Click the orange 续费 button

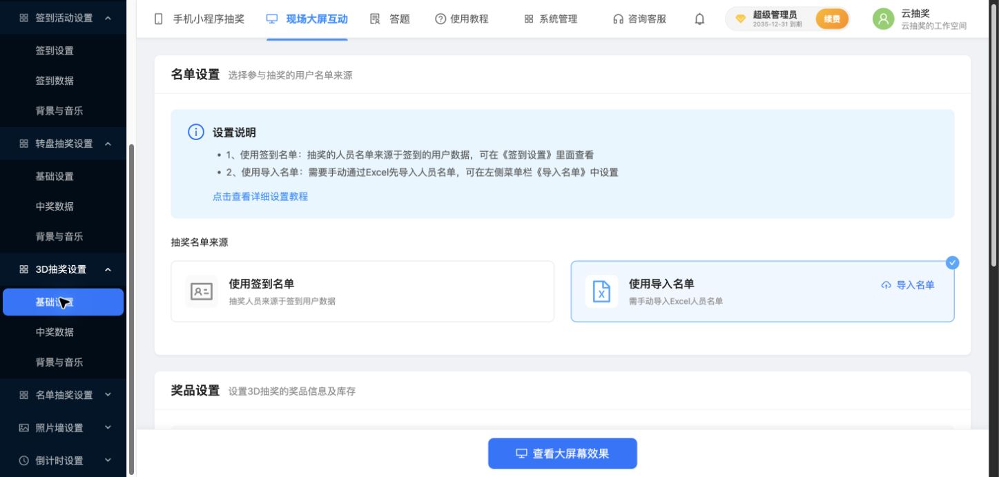click(x=832, y=19)
